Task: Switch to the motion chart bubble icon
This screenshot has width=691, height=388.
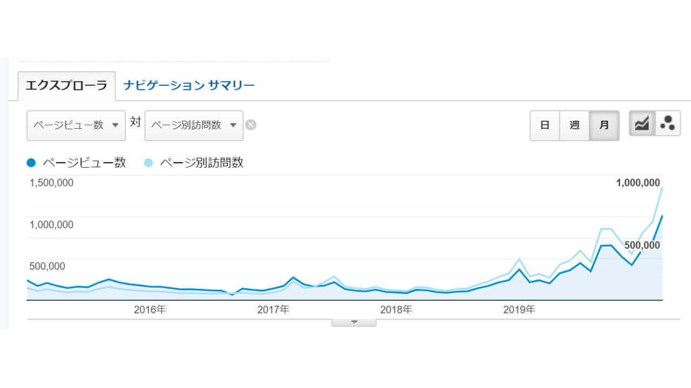Action: tap(668, 124)
